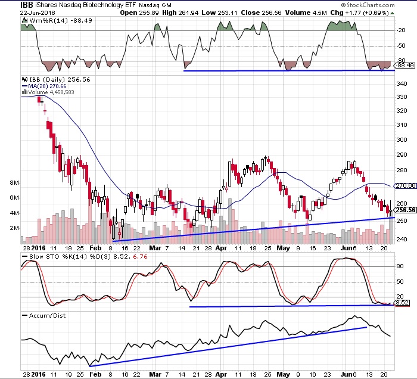Click the Wm%R(14) -88.49 panel label

tap(61, 20)
